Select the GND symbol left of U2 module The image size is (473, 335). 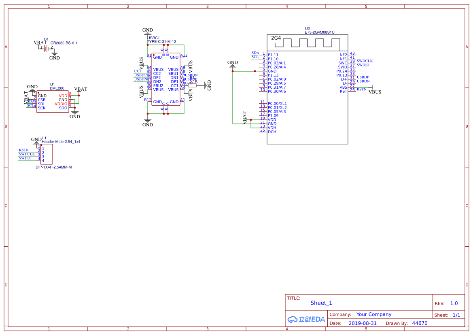click(233, 64)
